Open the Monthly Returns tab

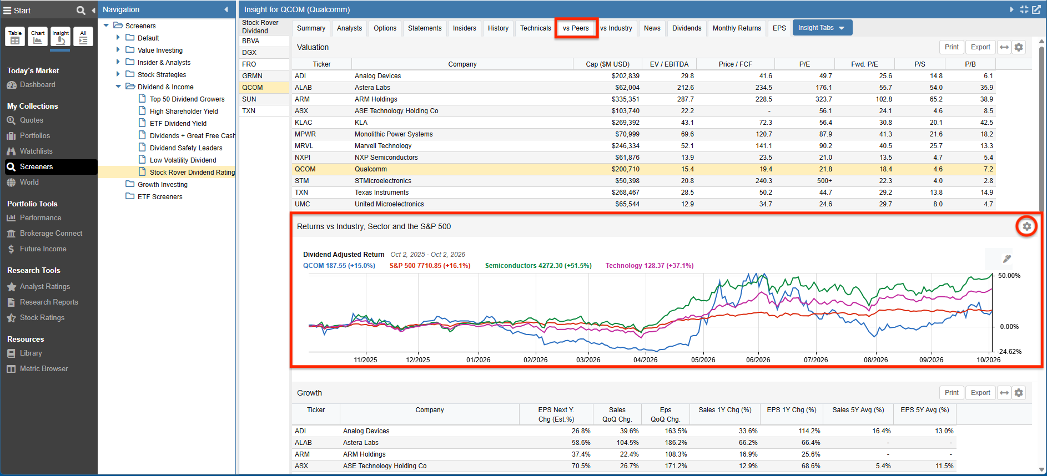click(737, 28)
